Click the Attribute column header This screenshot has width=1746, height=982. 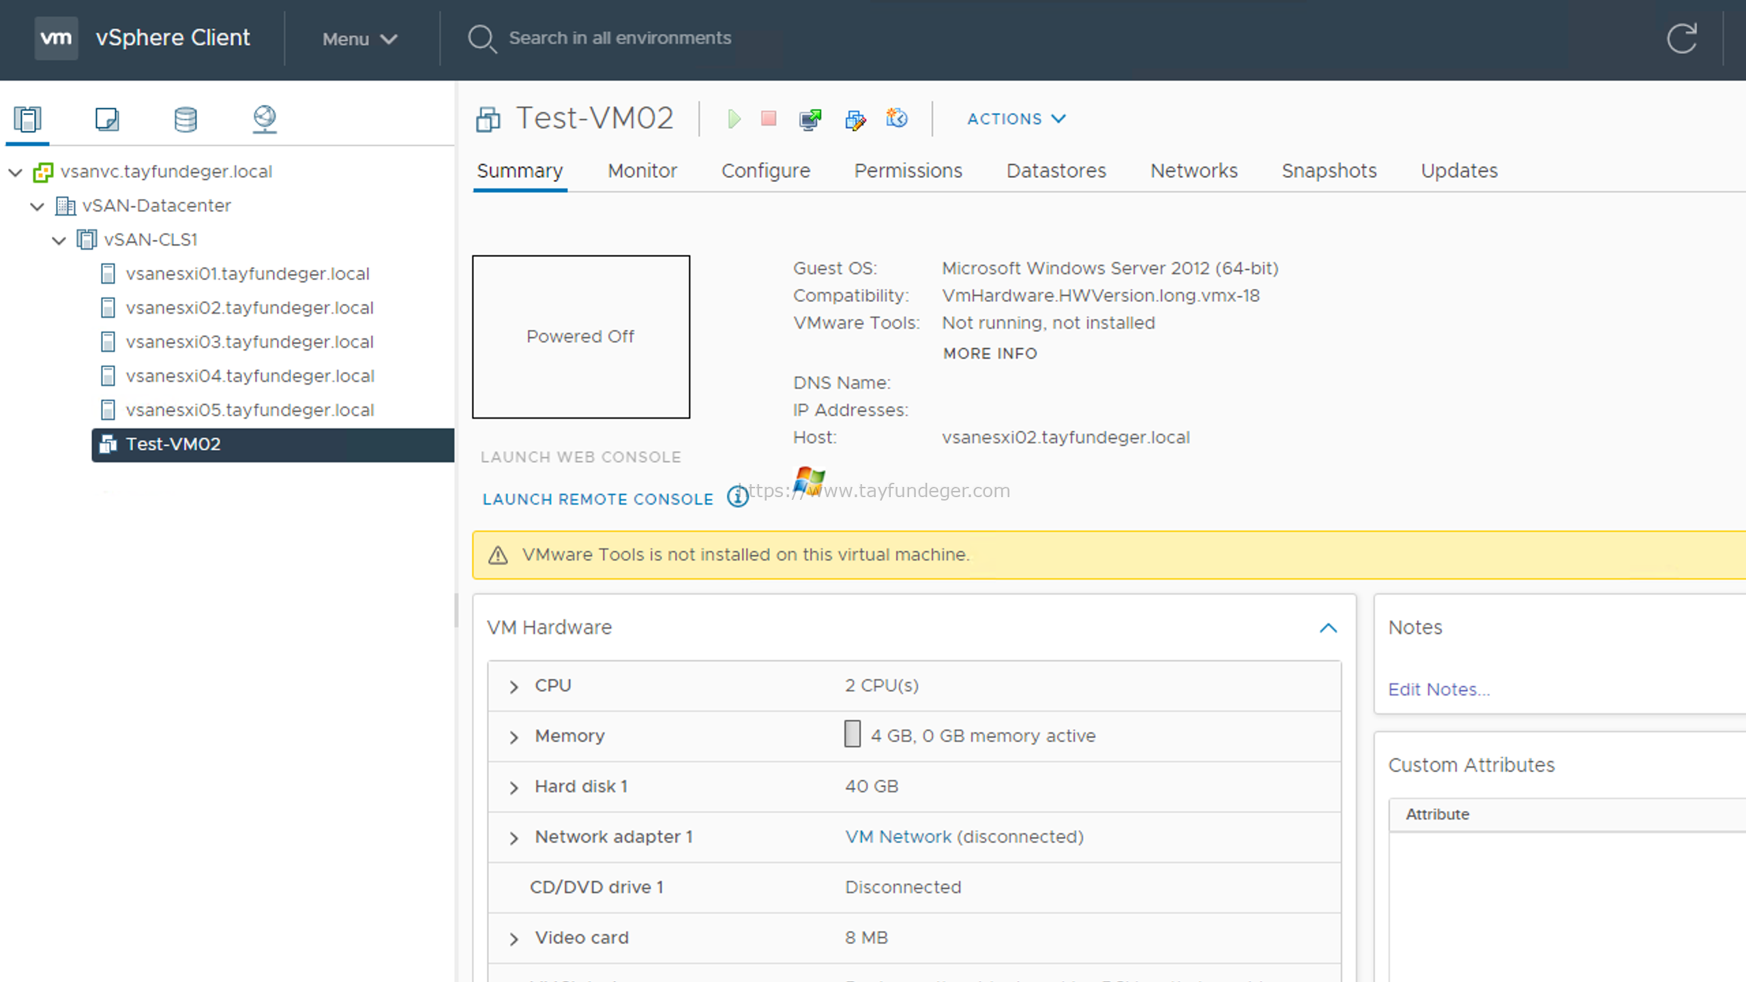click(x=1438, y=814)
